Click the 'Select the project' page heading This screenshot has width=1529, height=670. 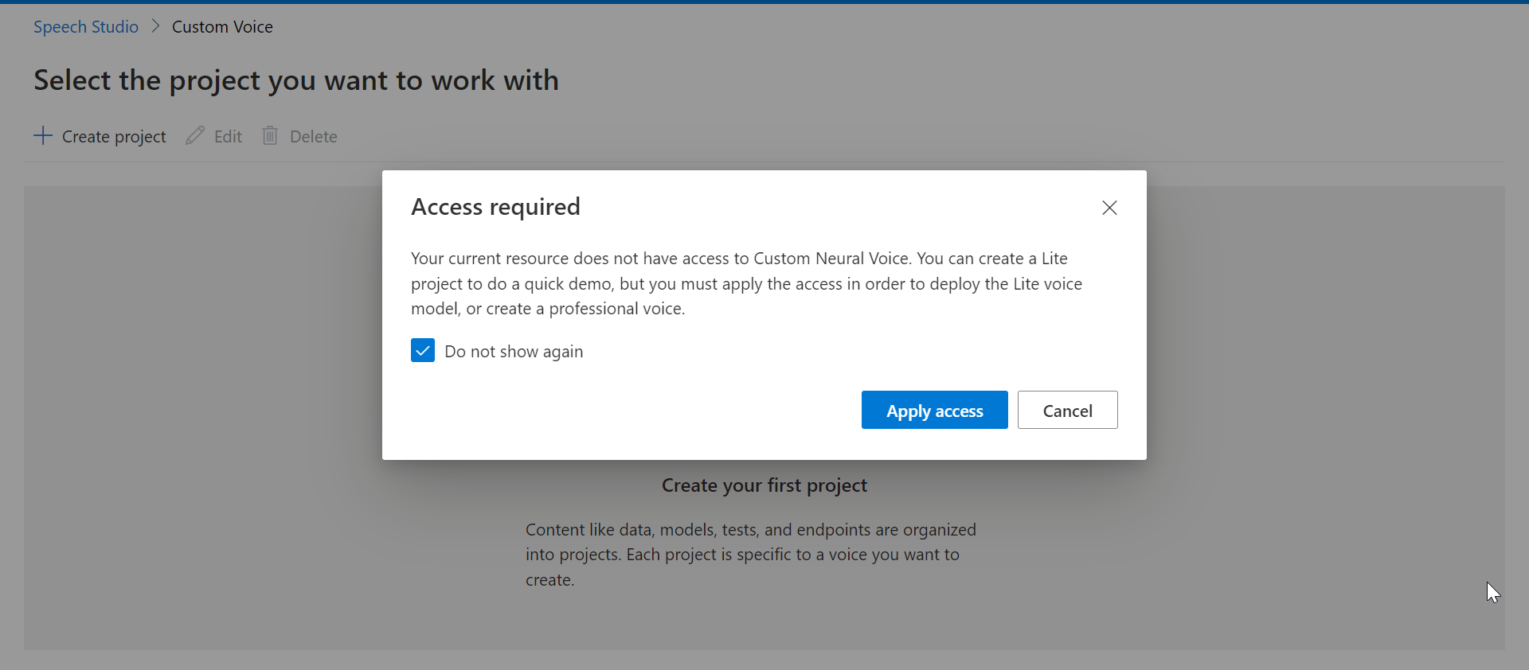point(296,80)
